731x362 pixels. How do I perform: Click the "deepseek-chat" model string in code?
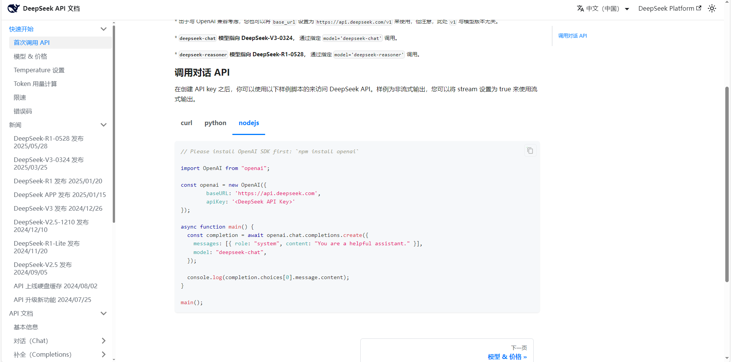click(x=240, y=252)
